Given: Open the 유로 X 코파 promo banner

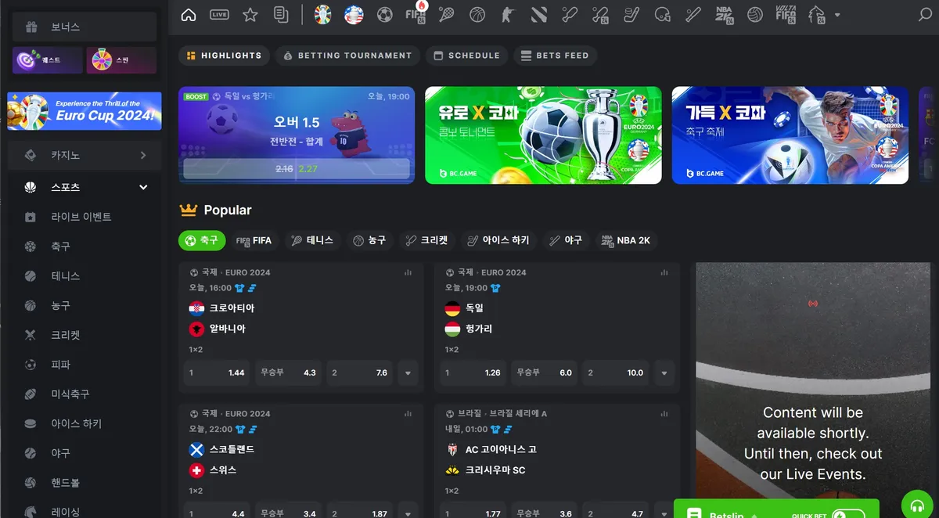Looking at the screenshot, I should coord(543,135).
